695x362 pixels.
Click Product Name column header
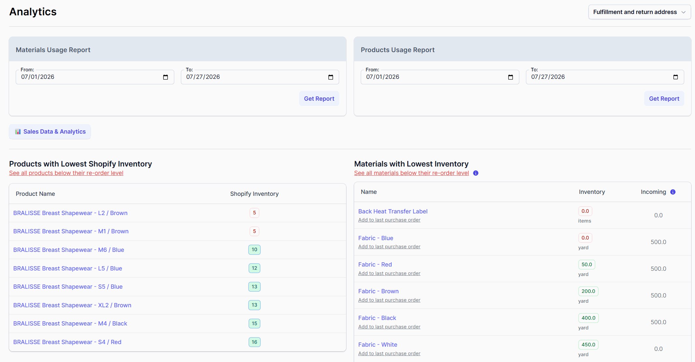pos(35,194)
